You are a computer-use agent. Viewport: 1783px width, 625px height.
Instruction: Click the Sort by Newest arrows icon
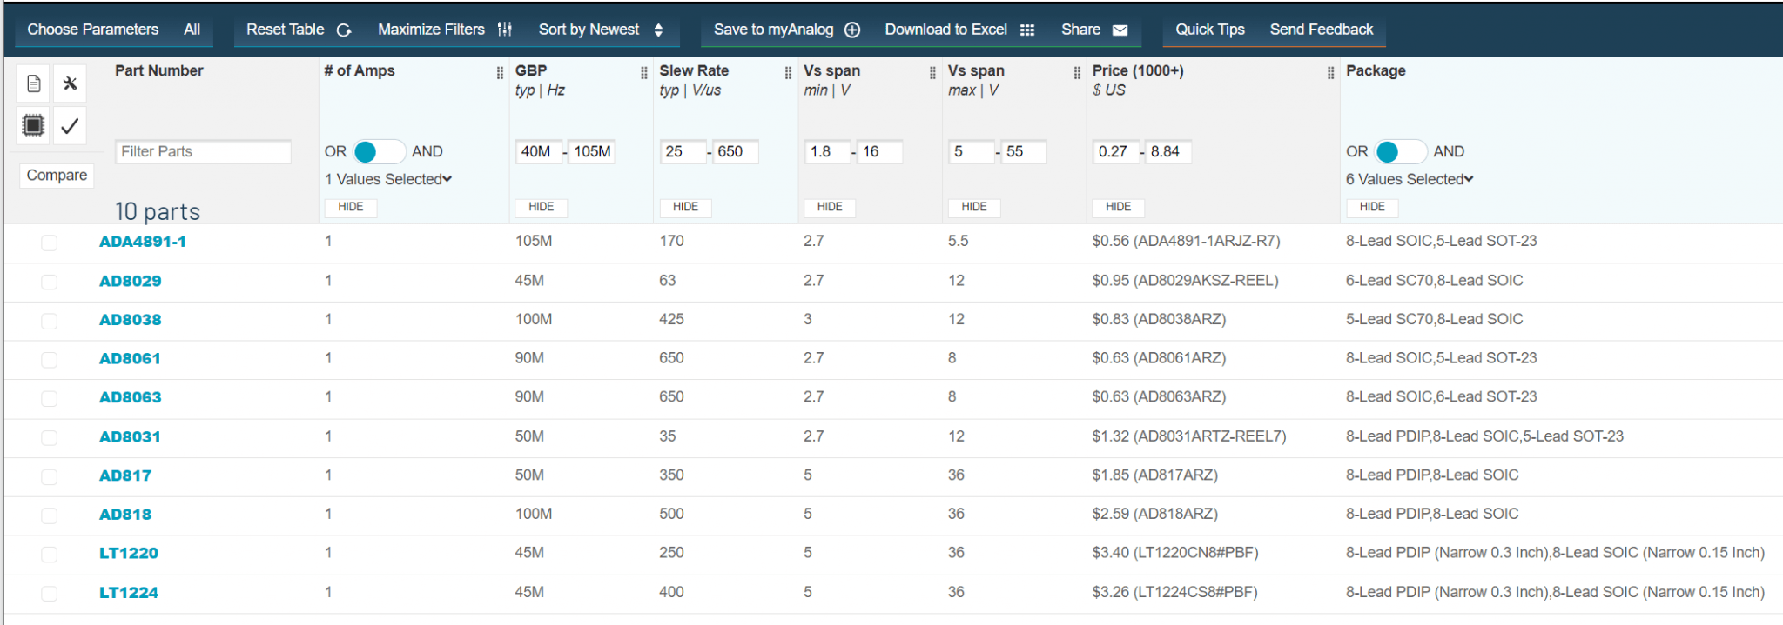point(658,30)
